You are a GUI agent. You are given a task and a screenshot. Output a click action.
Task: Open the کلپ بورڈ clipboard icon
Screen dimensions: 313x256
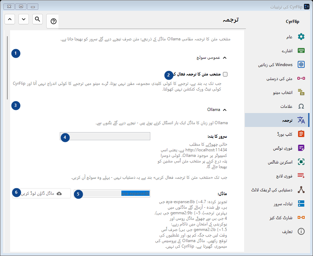tap(301, 134)
